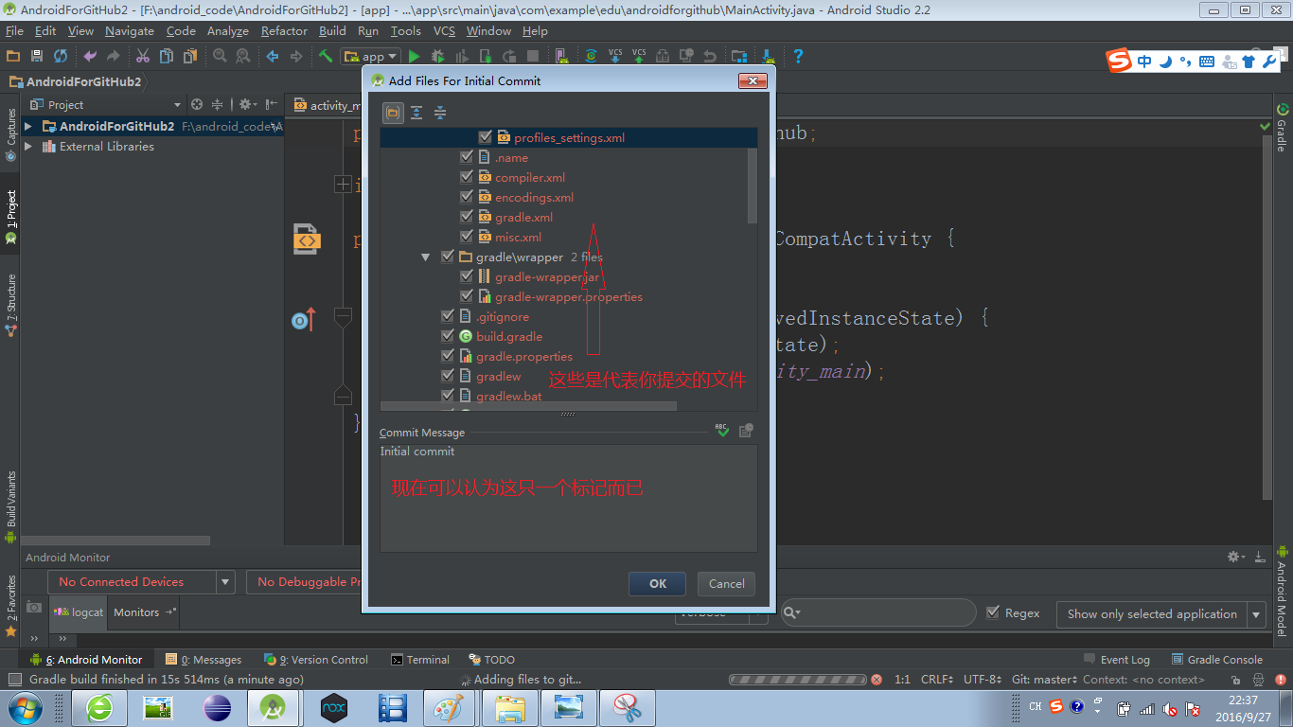Open the Analyze menu

pos(227,30)
